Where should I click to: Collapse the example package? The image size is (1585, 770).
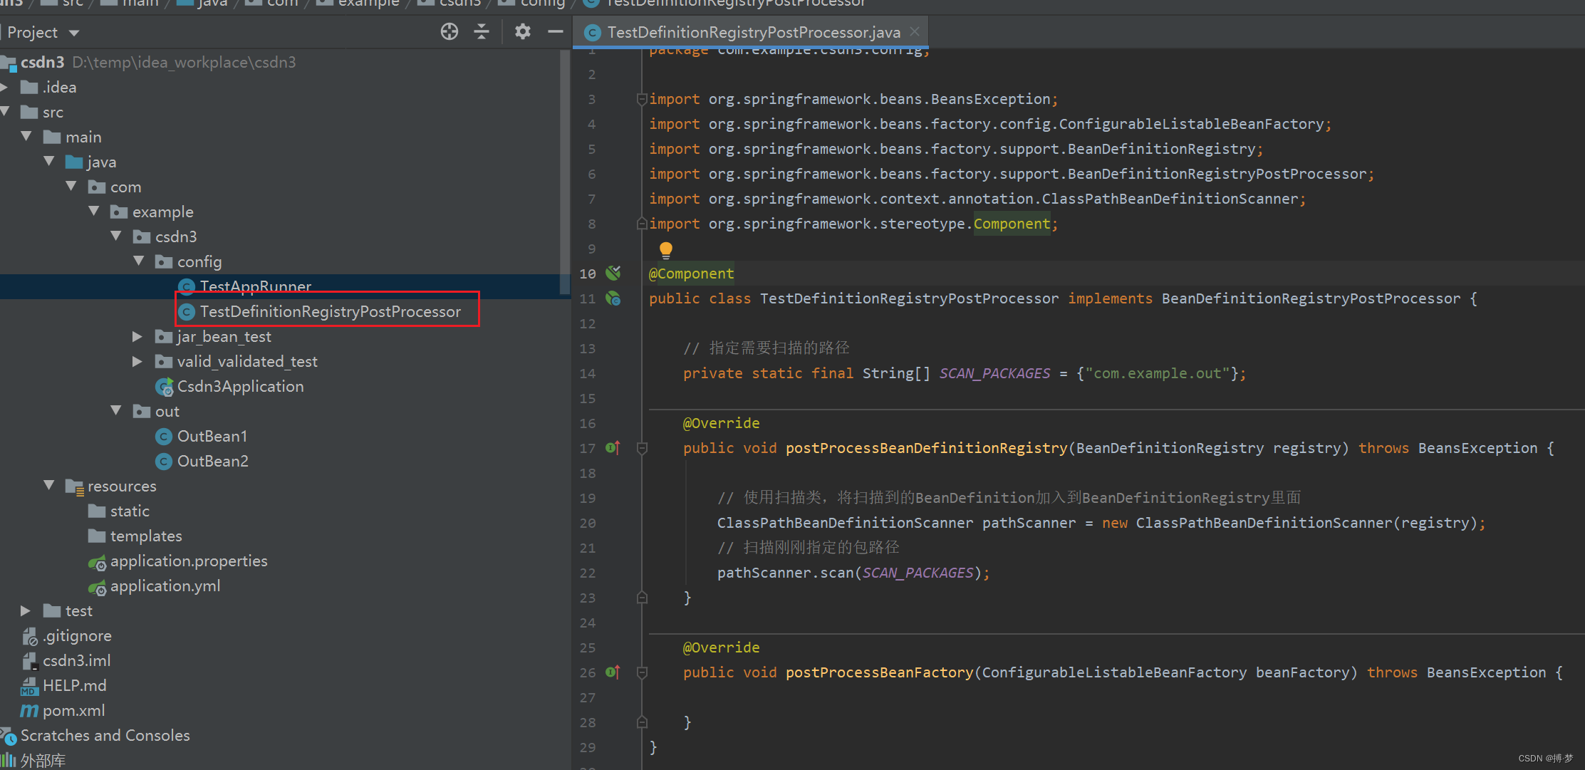(x=94, y=211)
